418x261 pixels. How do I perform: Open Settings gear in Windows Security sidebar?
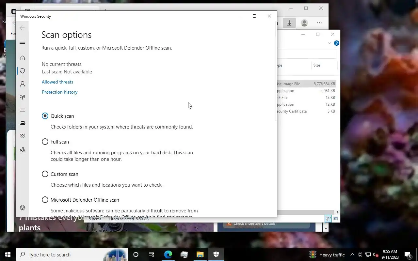[23, 208]
